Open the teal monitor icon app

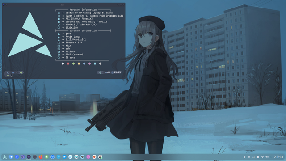76,157
